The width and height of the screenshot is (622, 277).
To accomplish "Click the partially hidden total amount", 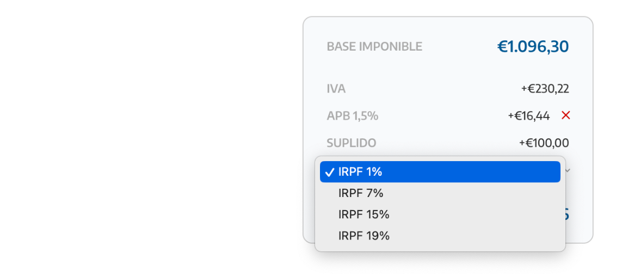I will pos(566,215).
